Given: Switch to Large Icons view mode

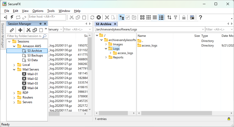Looking at the screenshot, I should (x=142, y=17).
